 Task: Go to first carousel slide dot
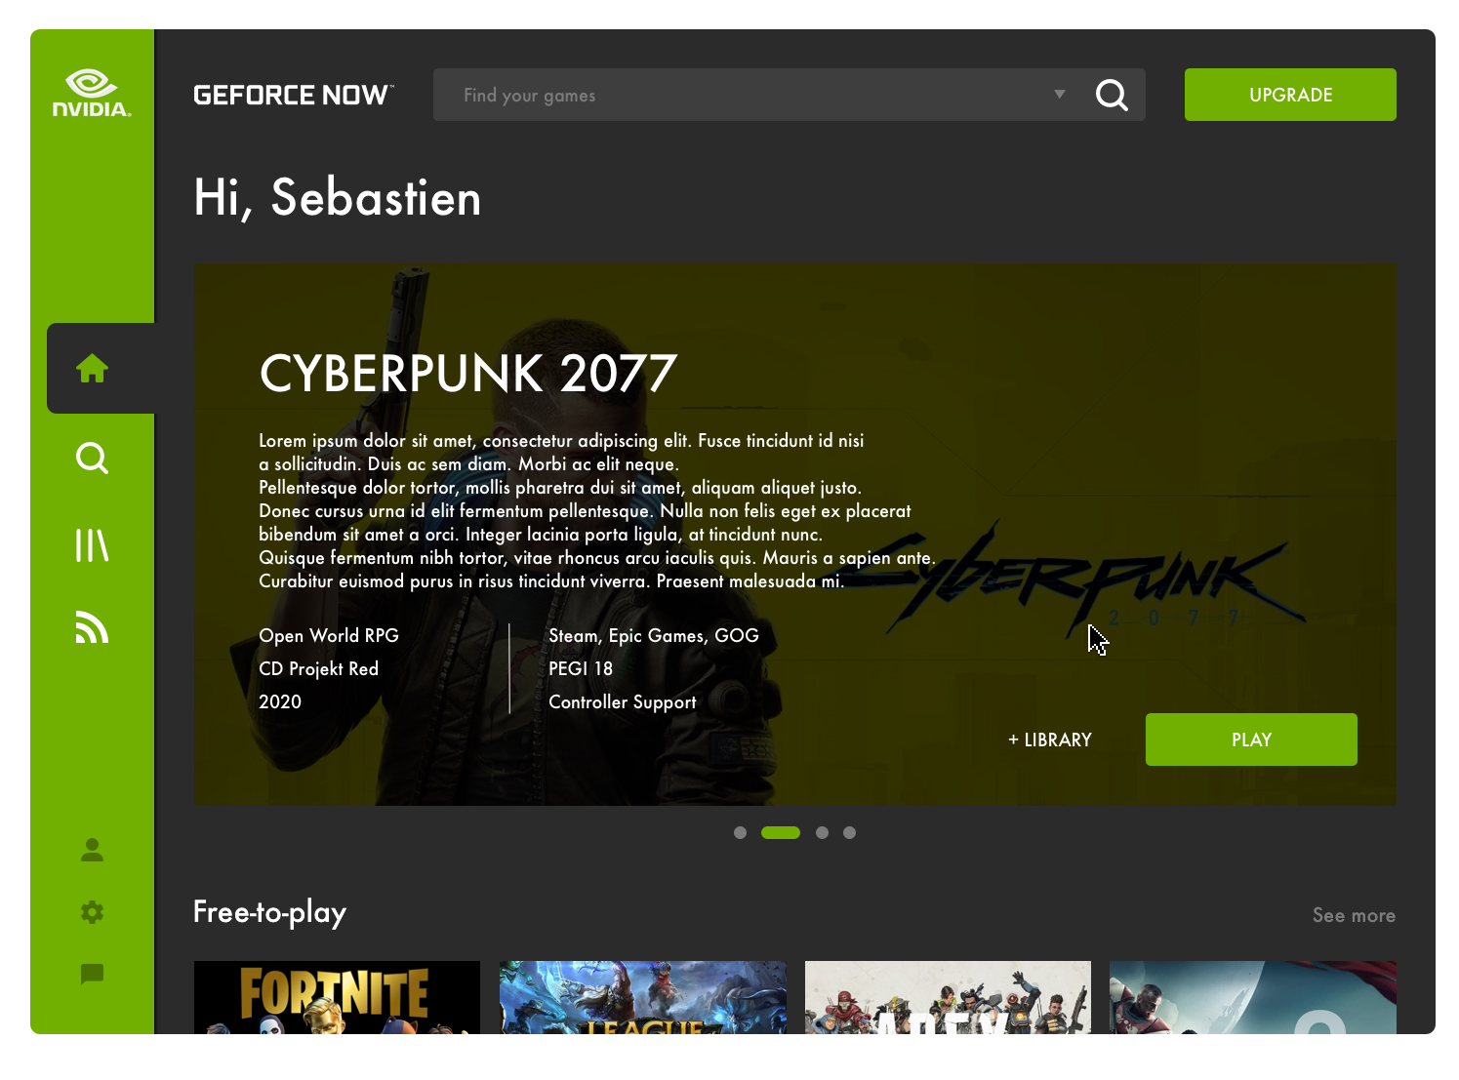click(x=740, y=832)
